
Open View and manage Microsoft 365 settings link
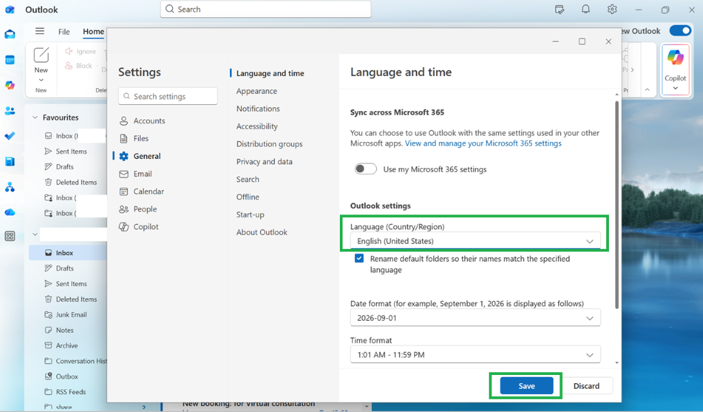coord(483,143)
